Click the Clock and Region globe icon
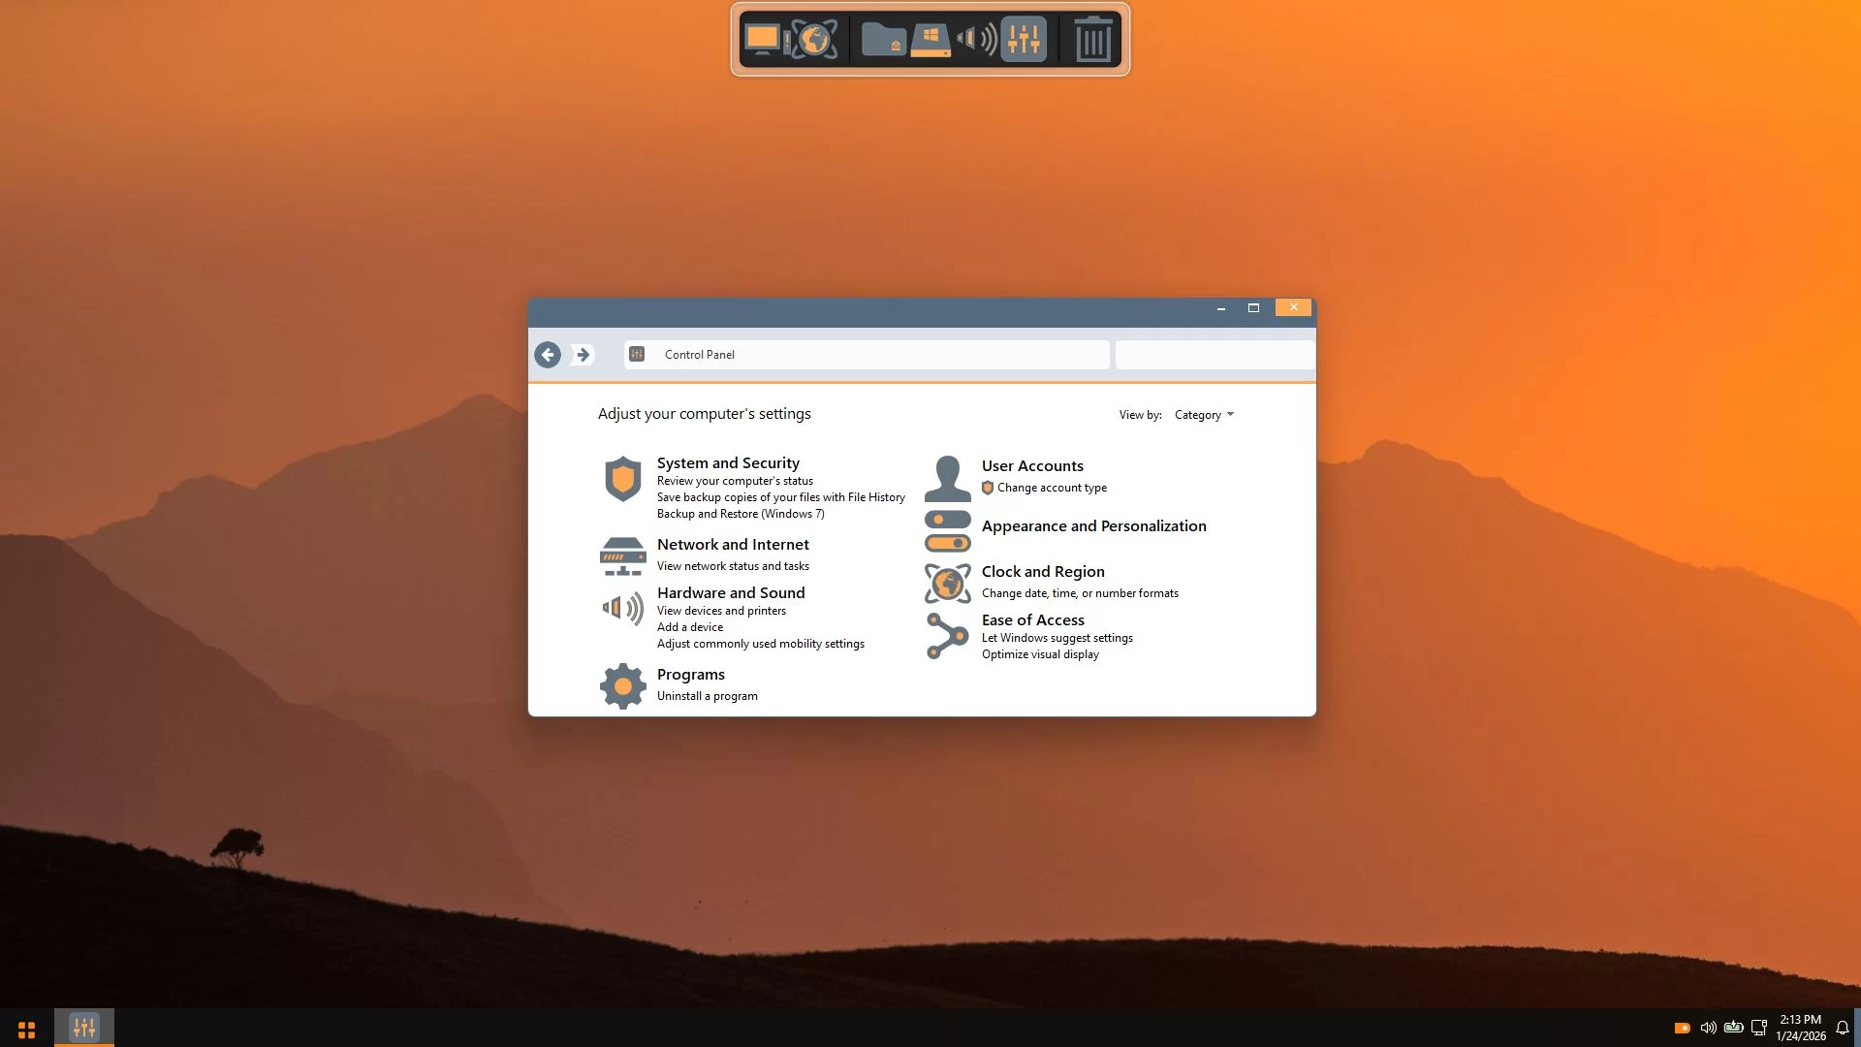 [947, 584]
